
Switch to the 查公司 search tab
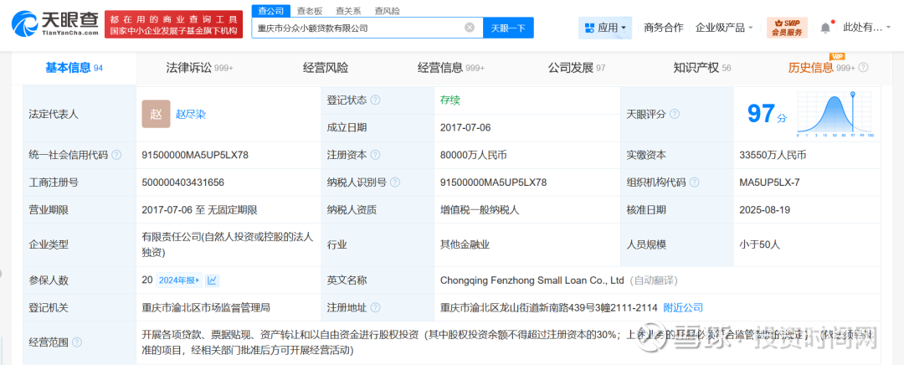click(271, 11)
